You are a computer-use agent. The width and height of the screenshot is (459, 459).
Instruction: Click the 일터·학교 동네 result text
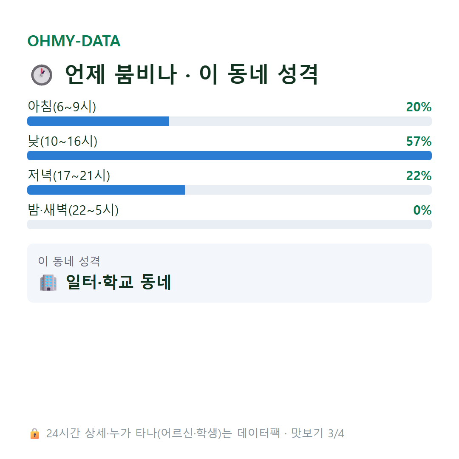(x=119, y=282)
